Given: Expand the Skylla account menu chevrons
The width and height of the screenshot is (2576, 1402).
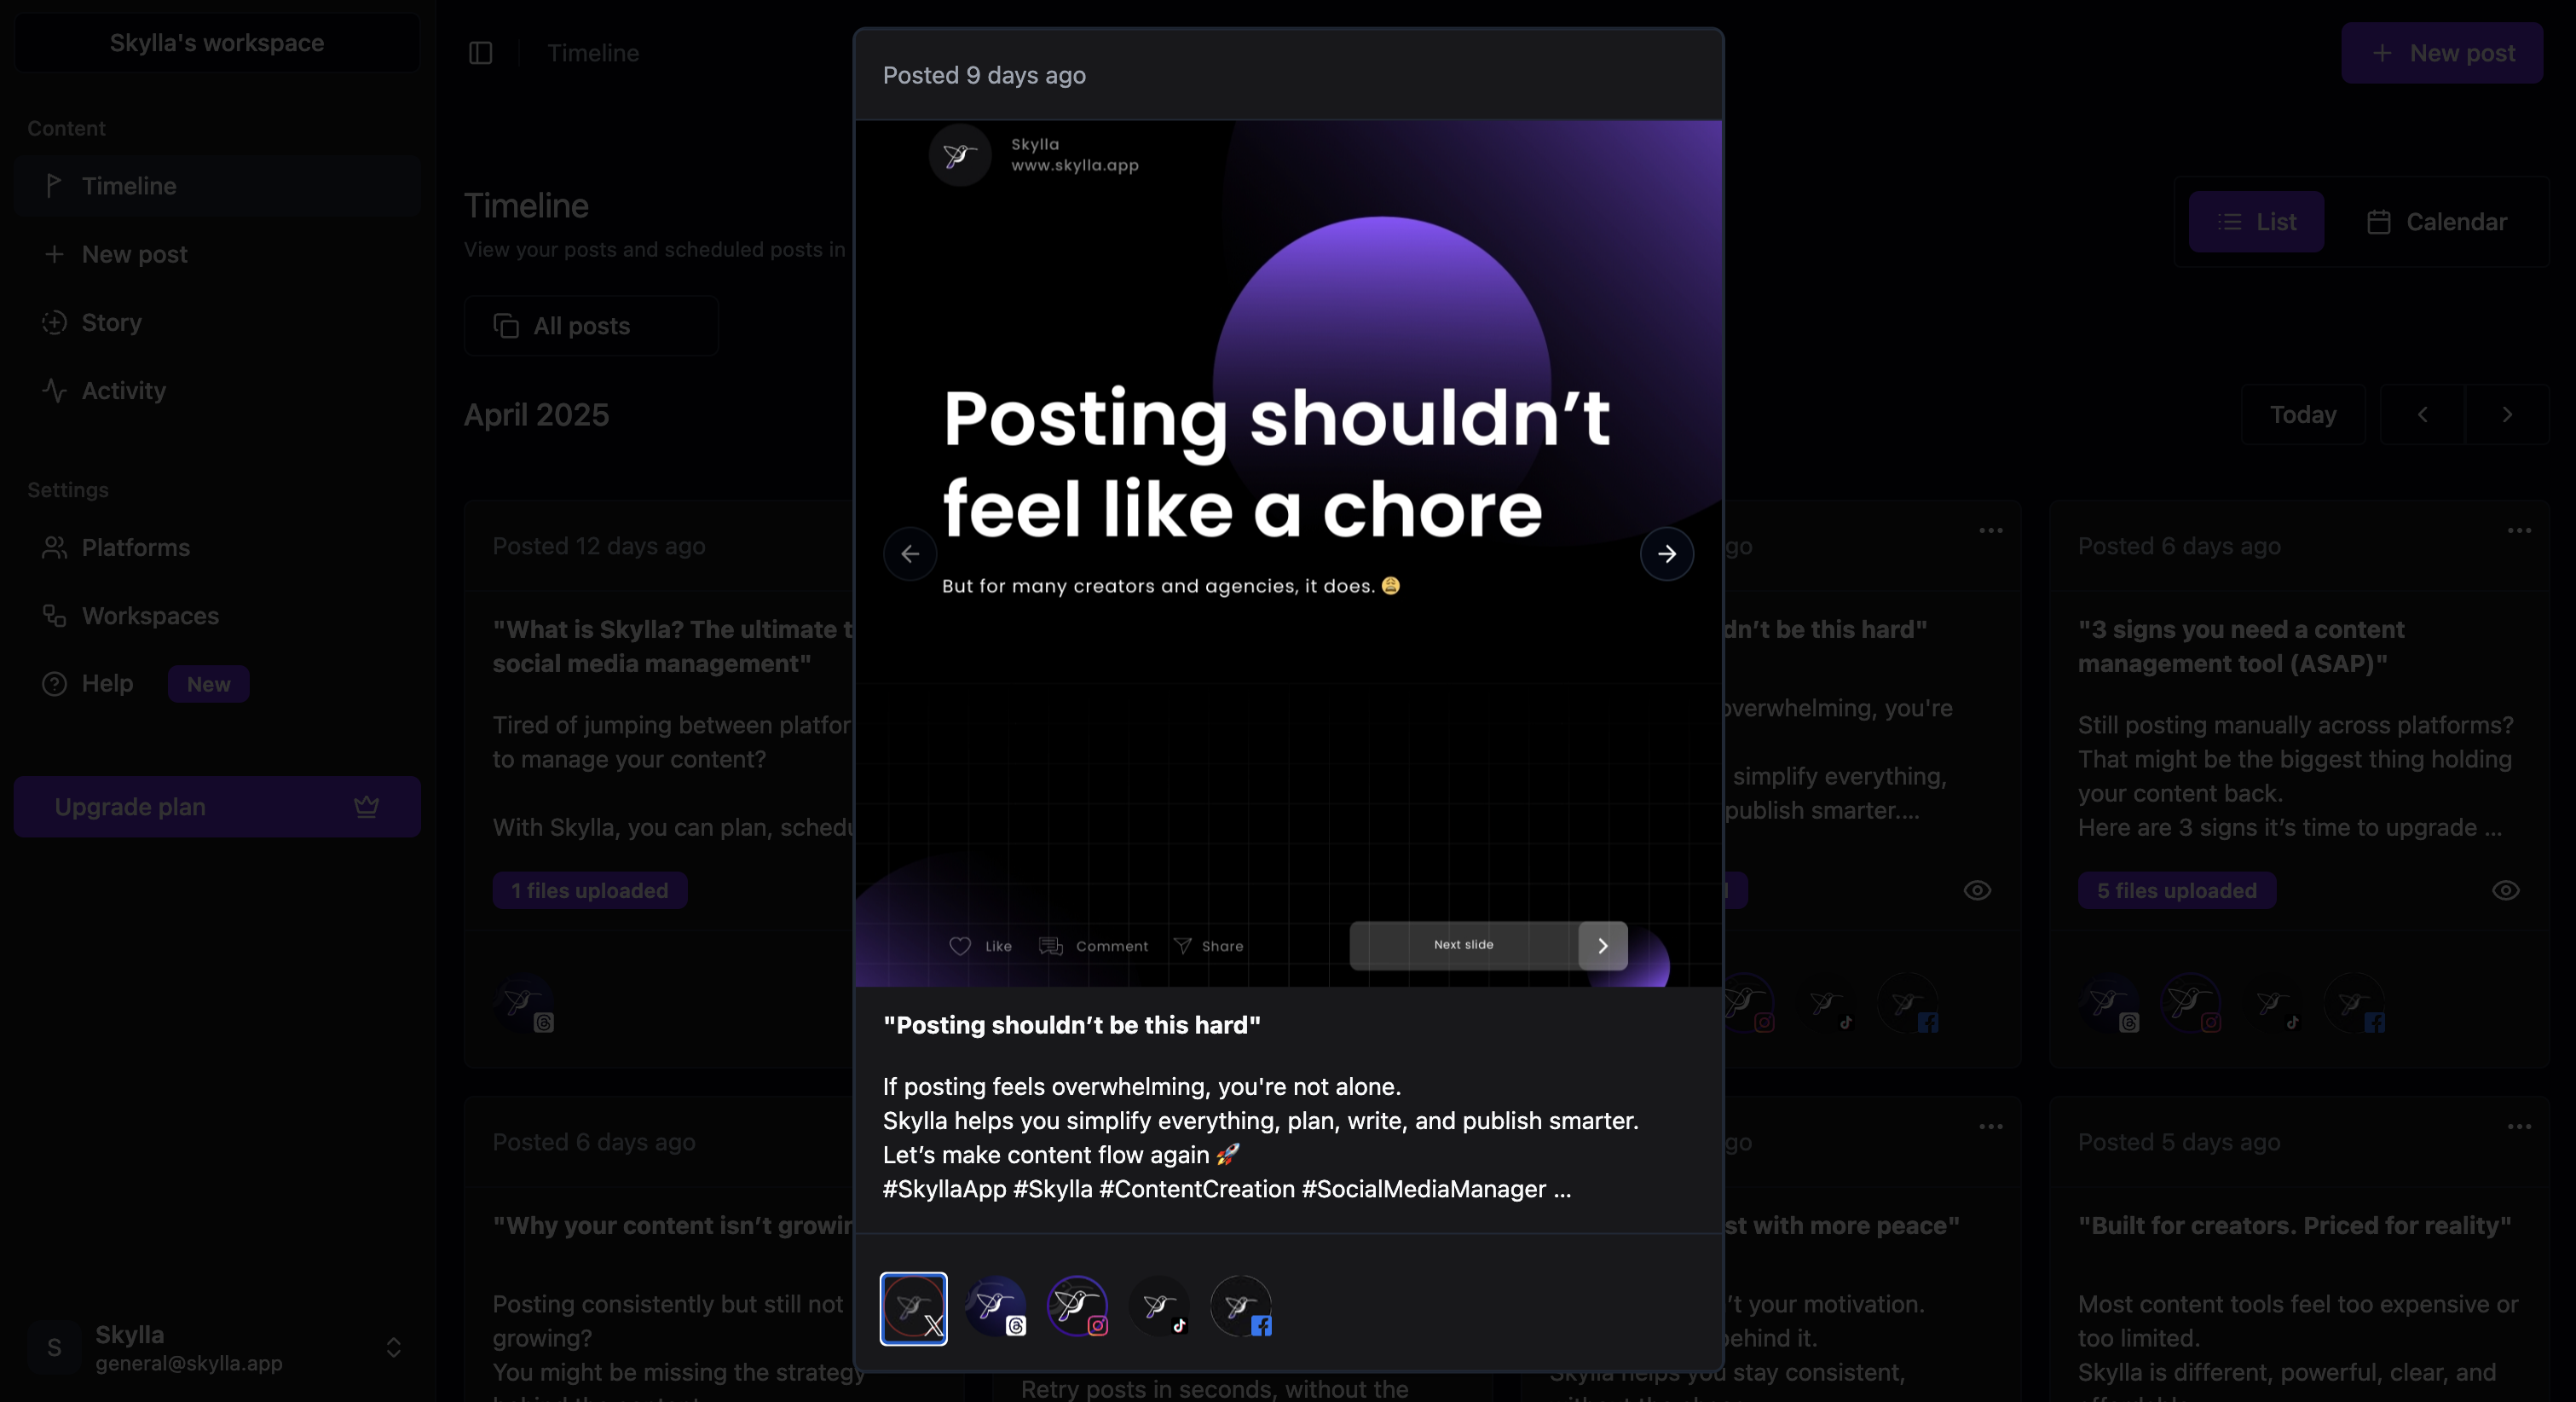Looking at the screenshot, I should pyautogui.click(x=394, y=1348).
